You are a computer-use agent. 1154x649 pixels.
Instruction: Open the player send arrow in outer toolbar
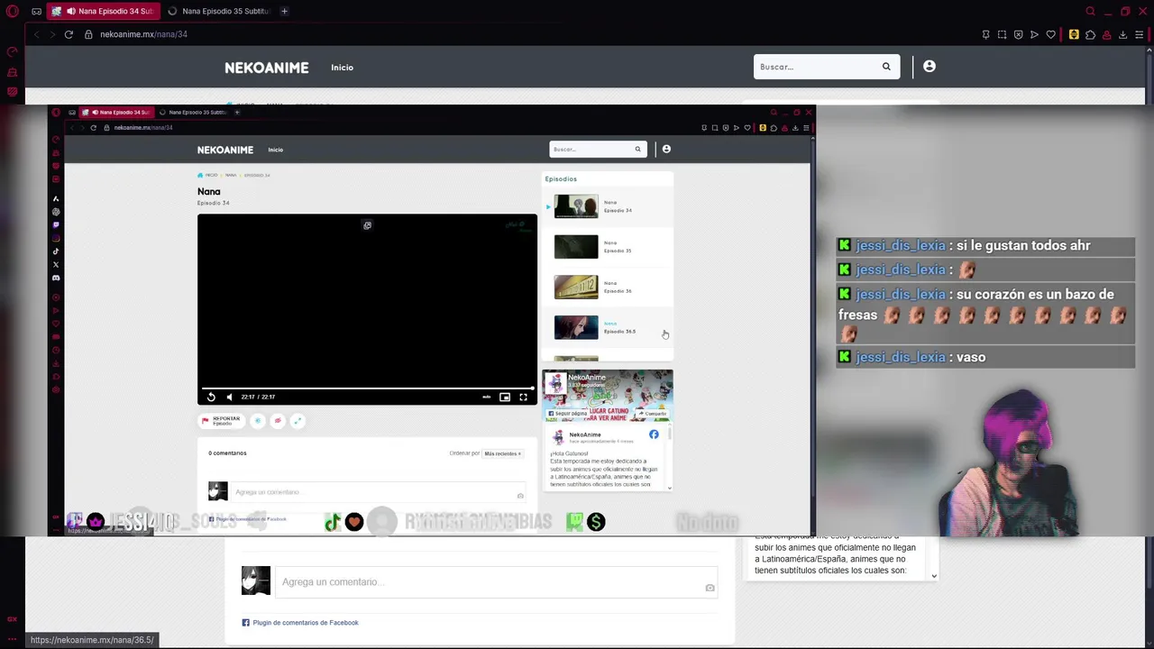tap(1034, 34)
